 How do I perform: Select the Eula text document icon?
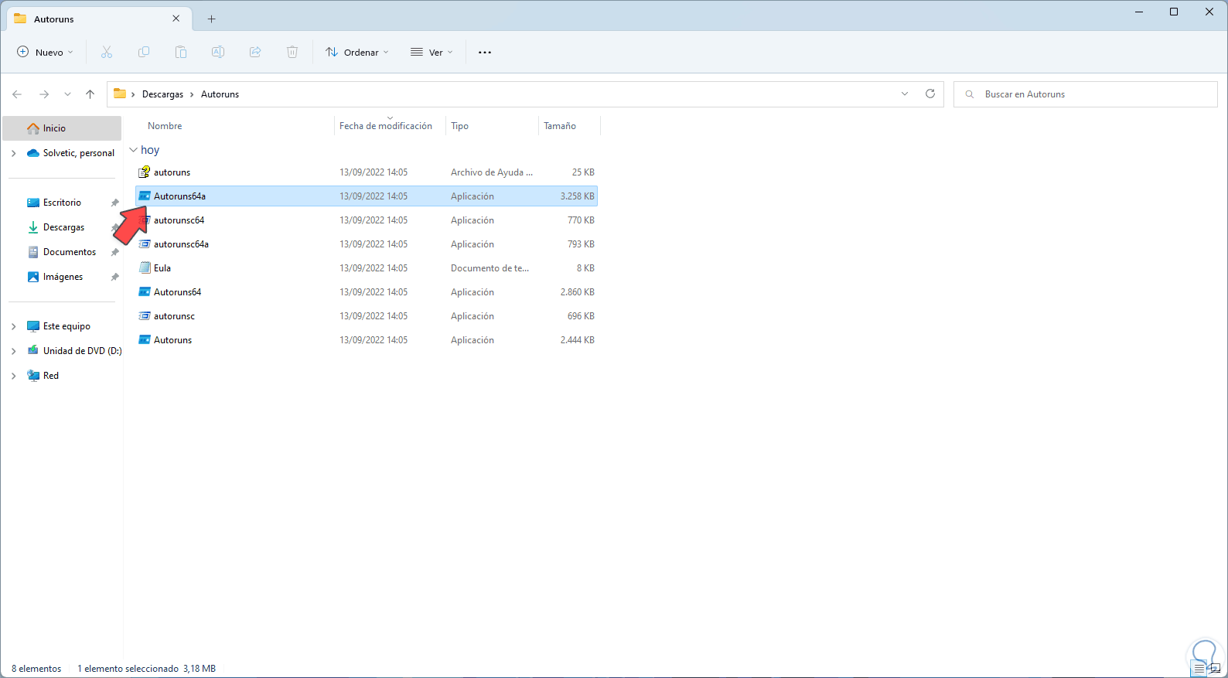click(144, 267)
